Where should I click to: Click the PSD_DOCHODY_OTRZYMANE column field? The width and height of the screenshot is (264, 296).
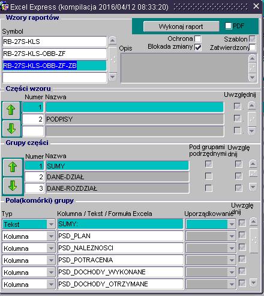[x=121, y=284]
